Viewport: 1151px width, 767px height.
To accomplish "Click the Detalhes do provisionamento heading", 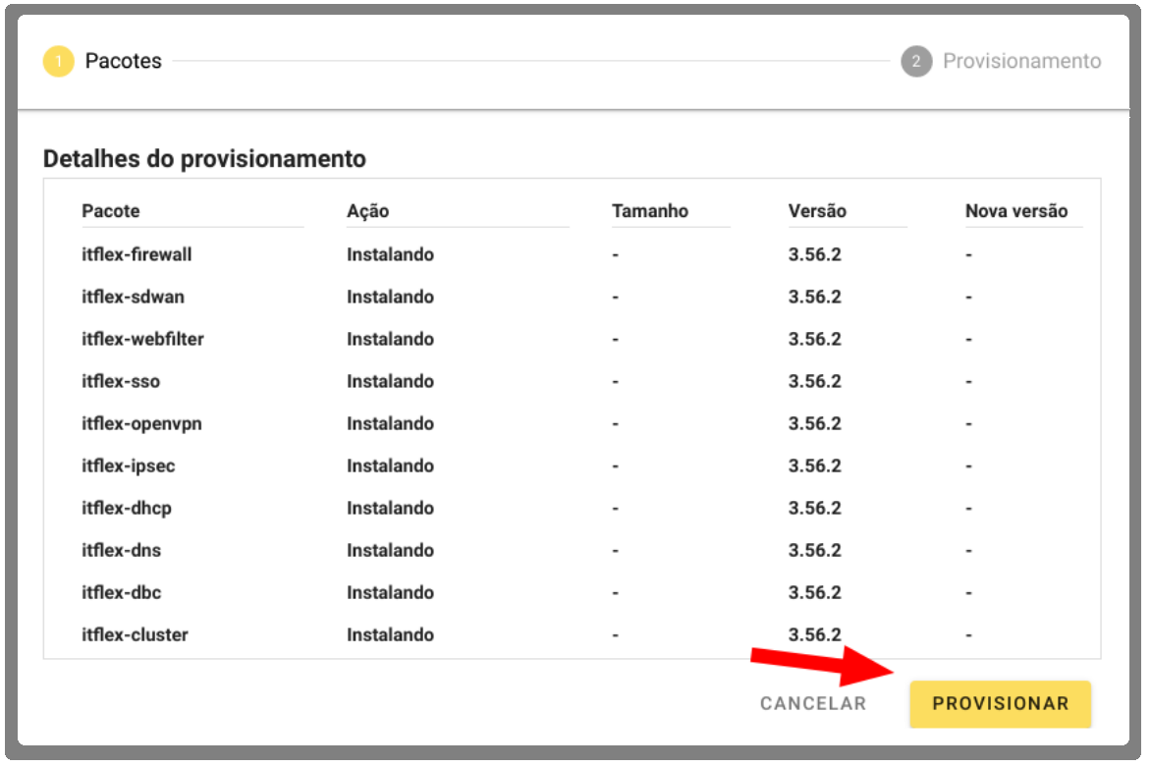I will 204,159.
